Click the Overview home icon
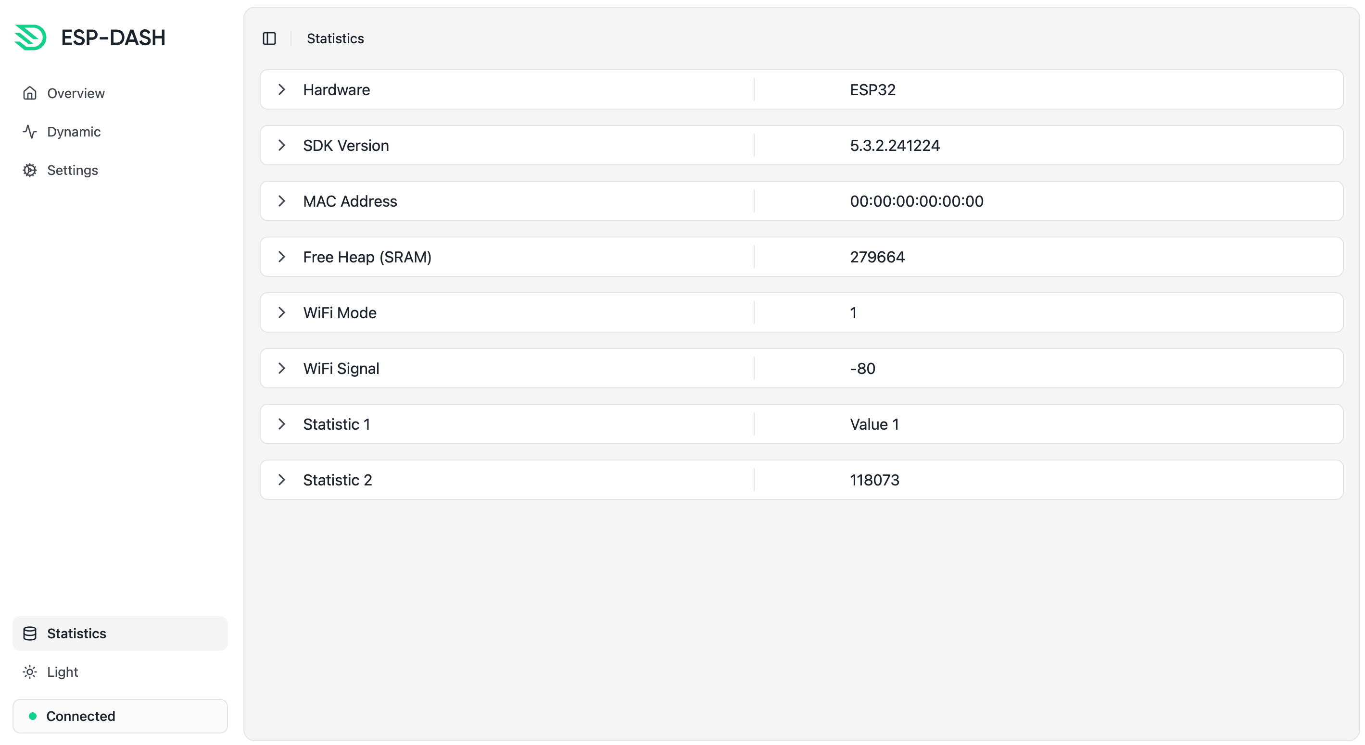The image size is (1365, 745). [30, 93]
